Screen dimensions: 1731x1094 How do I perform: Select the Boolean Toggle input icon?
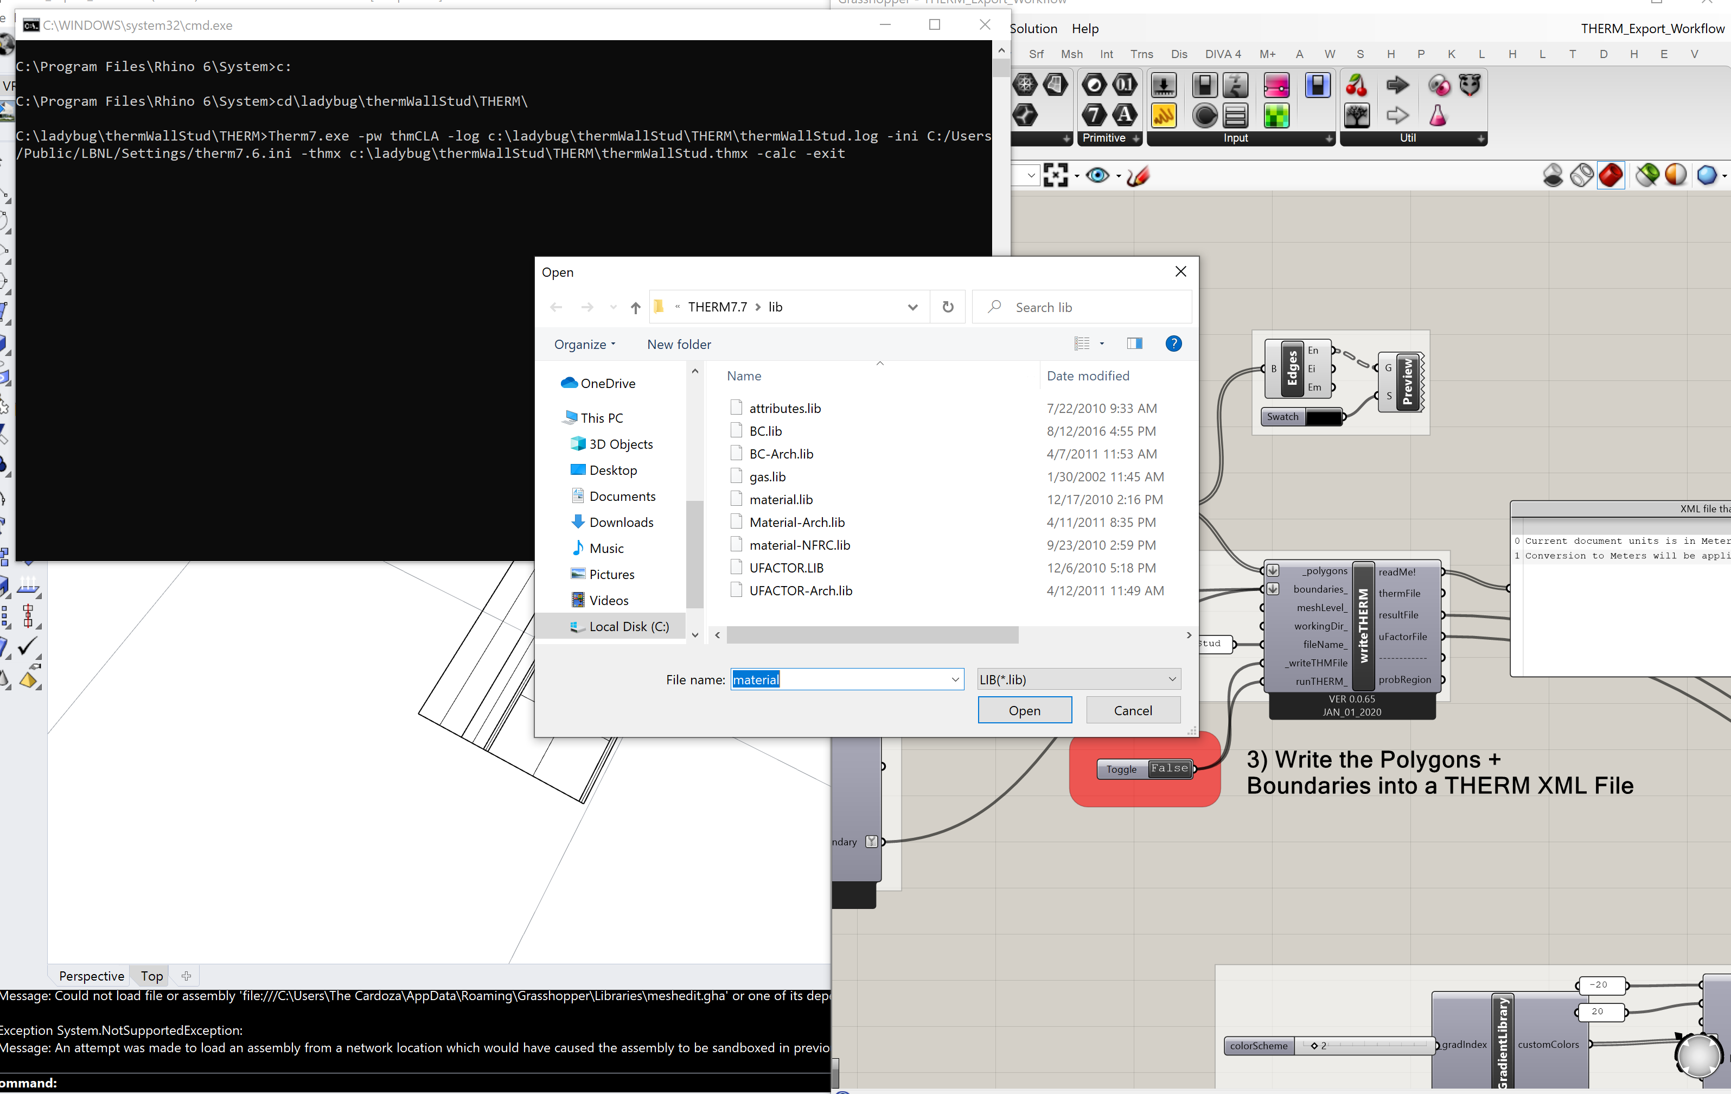[1205, 85]
